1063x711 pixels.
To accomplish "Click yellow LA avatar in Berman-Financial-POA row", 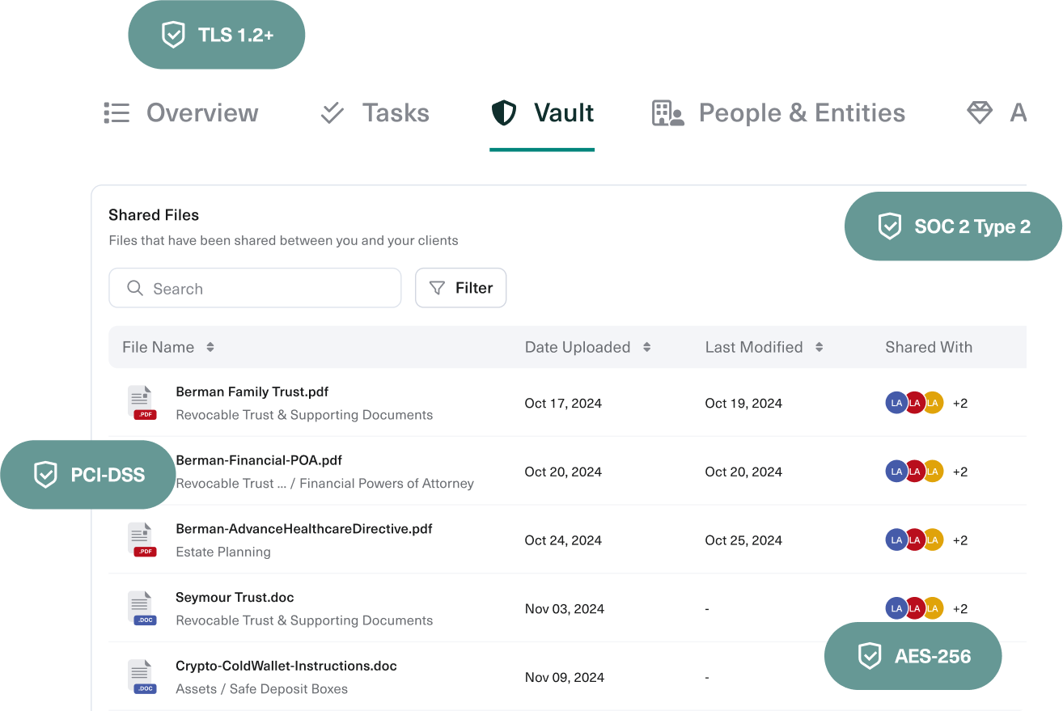I will pos(934,472).
